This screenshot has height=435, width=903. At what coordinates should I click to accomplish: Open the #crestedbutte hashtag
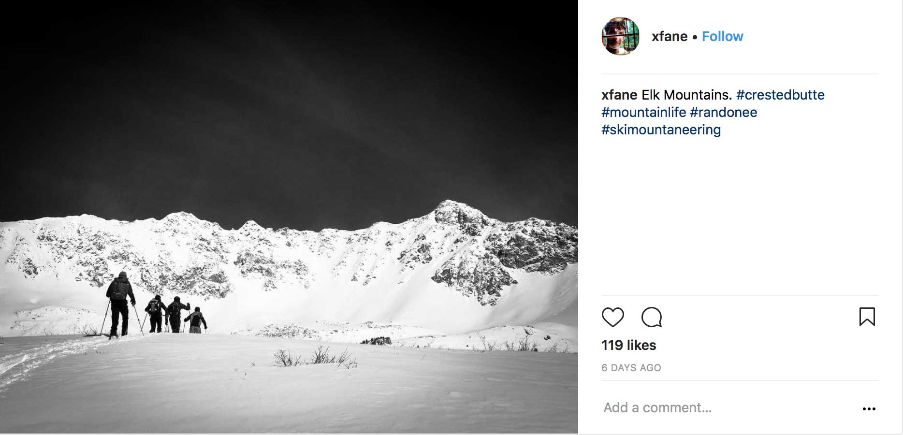[x=780, y=95]
